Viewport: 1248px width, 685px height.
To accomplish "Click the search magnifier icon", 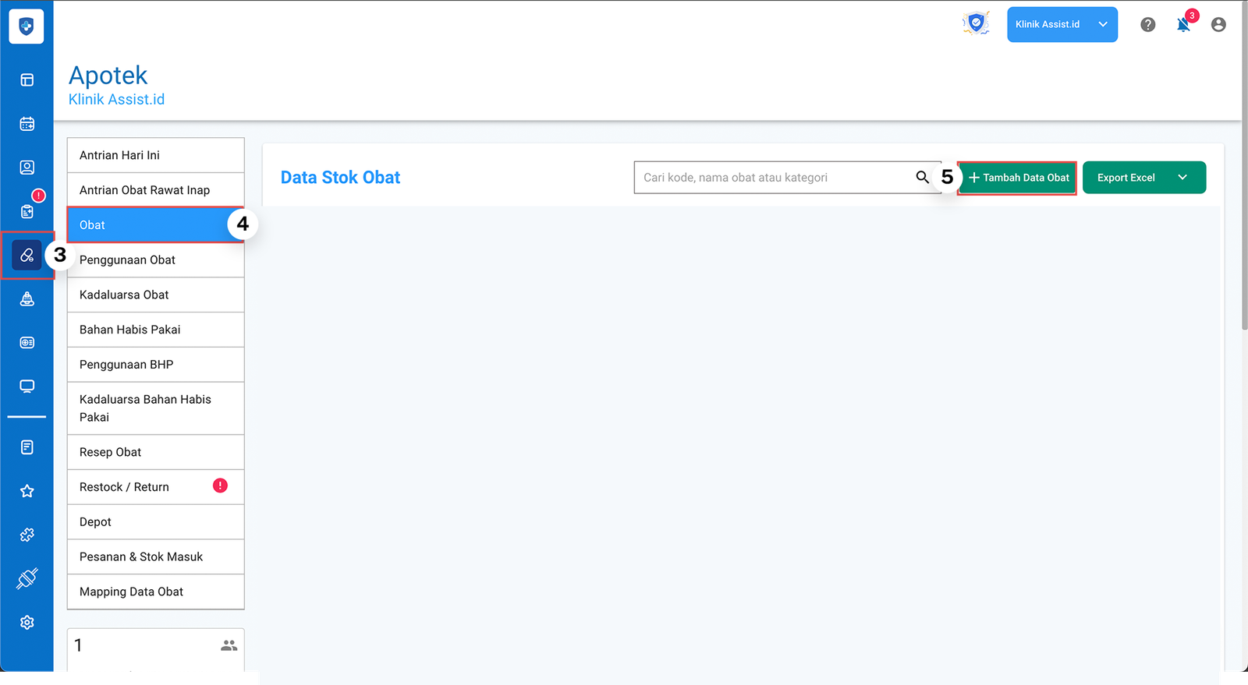I will [922, 178].
